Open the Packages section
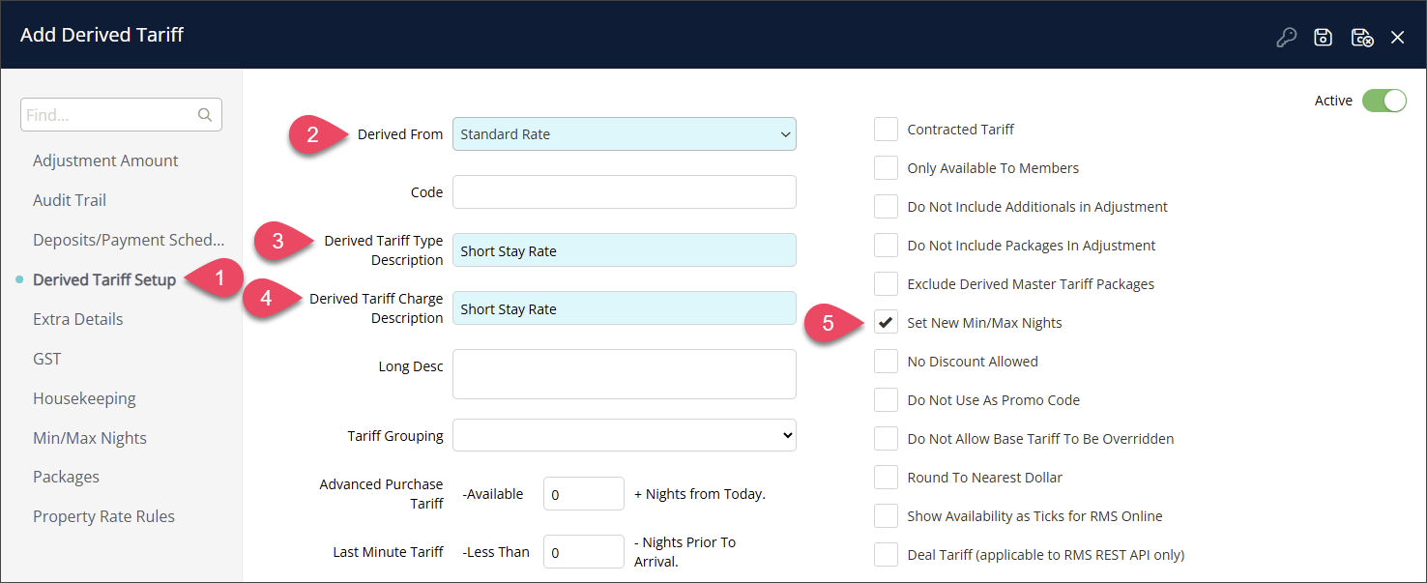Screen dimensions: 1427x583 (66, 477)
